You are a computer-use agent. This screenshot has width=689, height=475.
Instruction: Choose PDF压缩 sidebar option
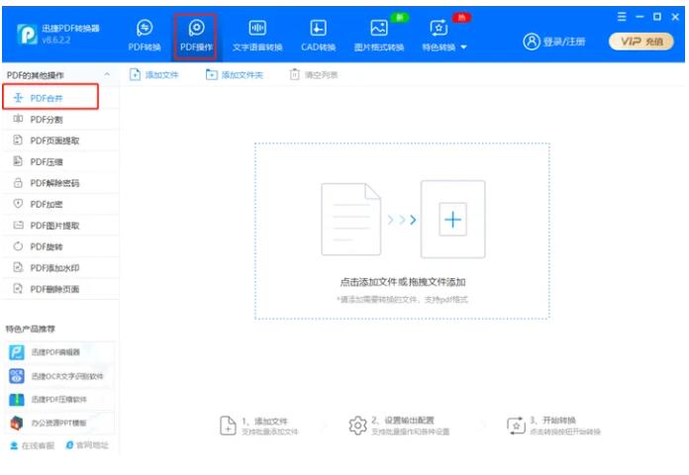tap(46, 161)
